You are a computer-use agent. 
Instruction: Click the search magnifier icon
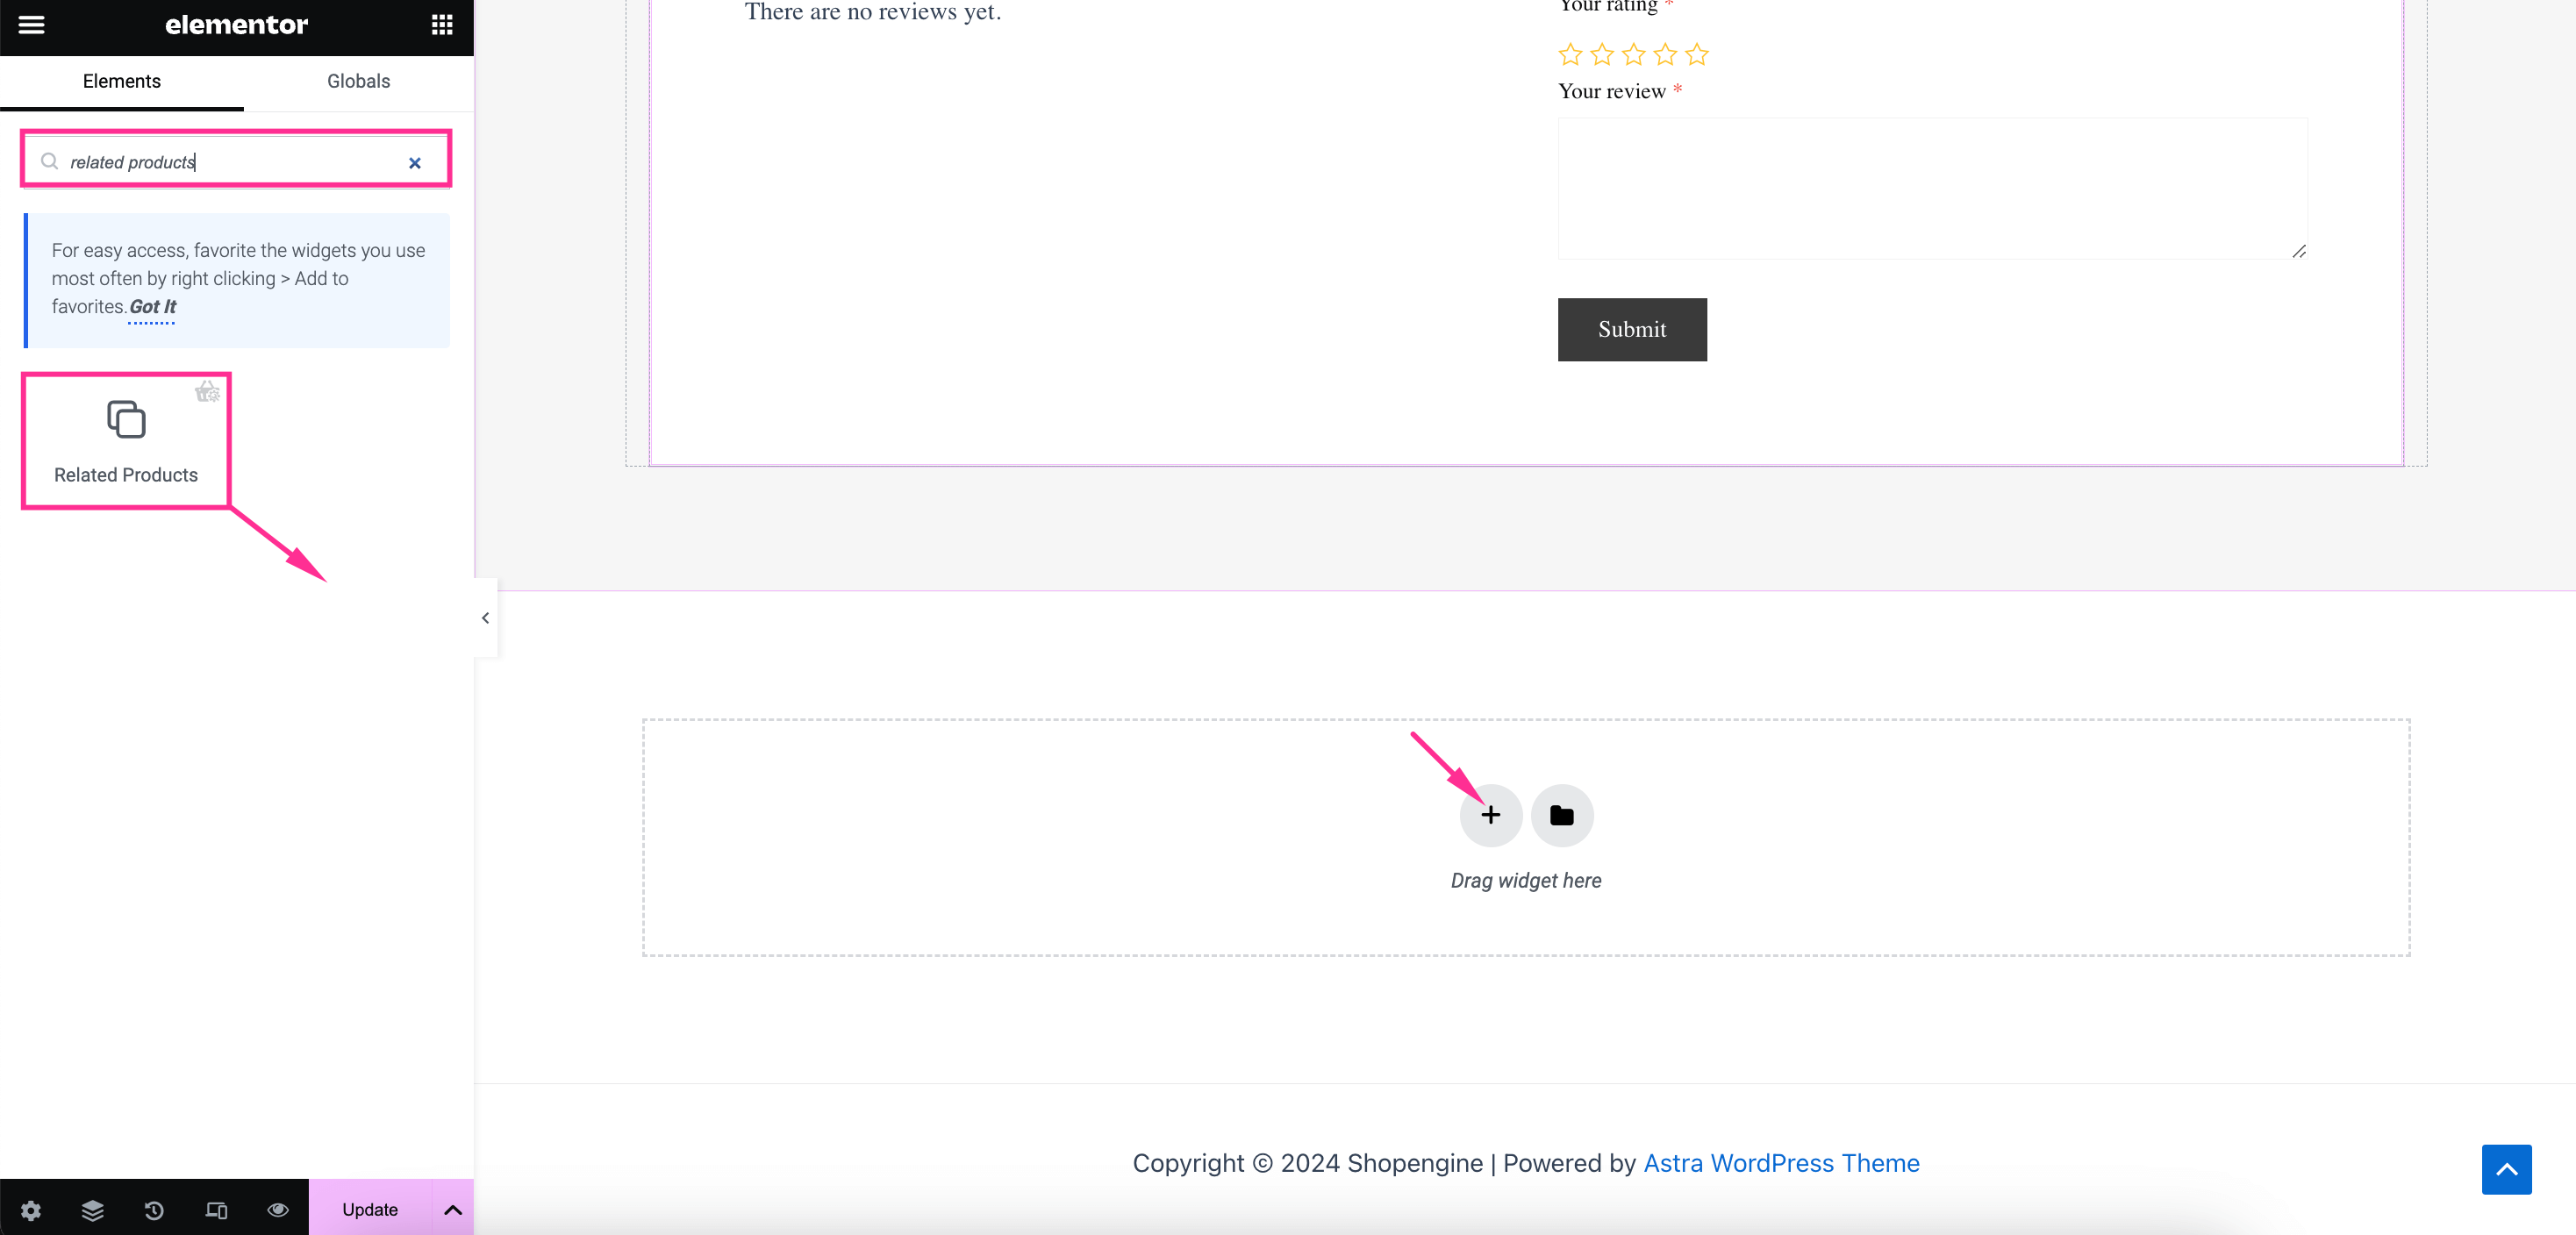[x=49, y=161]
